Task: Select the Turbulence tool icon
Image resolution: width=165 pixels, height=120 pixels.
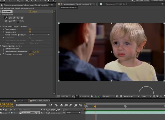Action: 10,18
